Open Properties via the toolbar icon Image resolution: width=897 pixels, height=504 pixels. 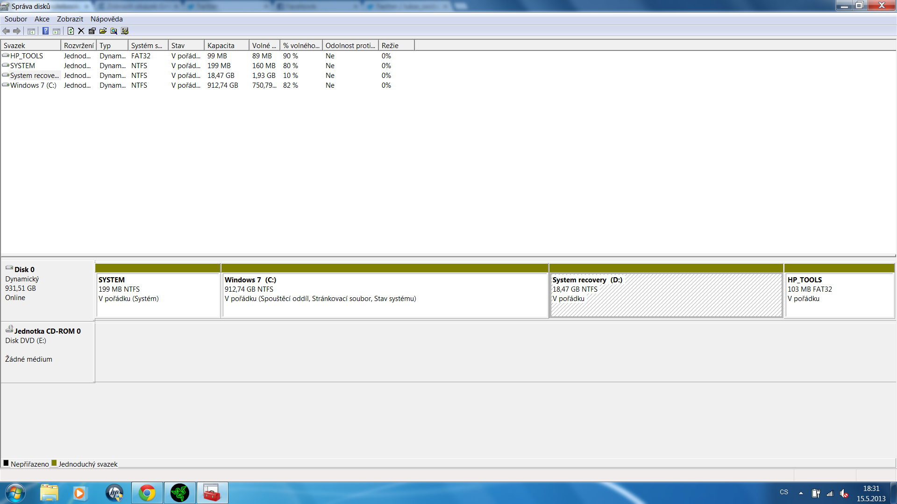coord(92,31)
